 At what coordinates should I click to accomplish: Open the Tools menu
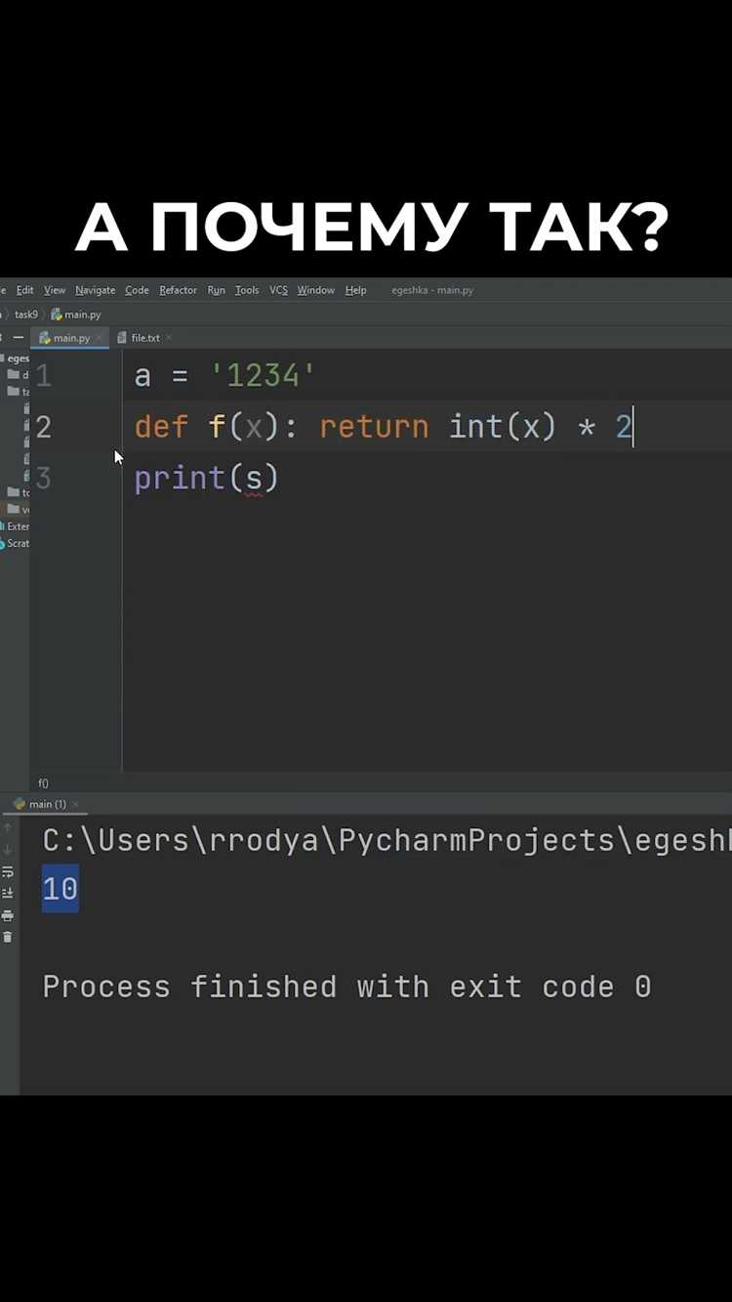(x=247, y=290)
